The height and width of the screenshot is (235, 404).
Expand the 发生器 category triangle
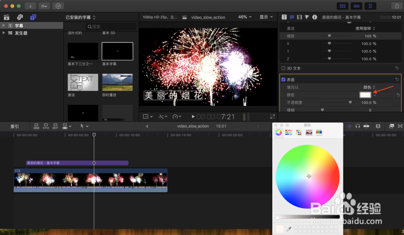point(4,33)
